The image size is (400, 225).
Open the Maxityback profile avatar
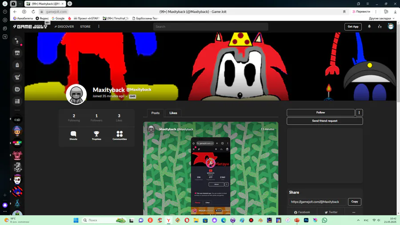click(x=76, y=94)
